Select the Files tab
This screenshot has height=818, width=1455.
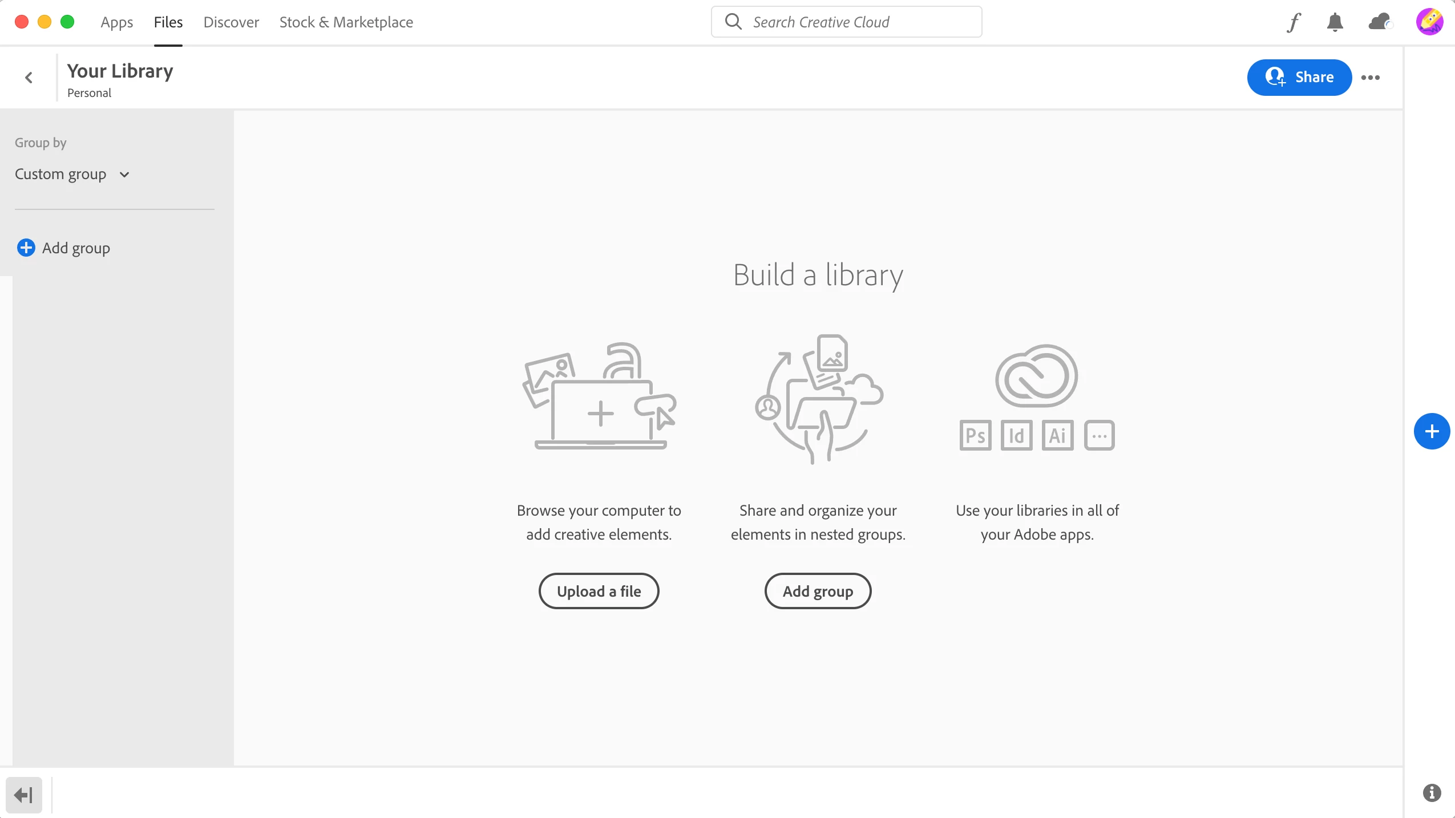coord(168,22)
